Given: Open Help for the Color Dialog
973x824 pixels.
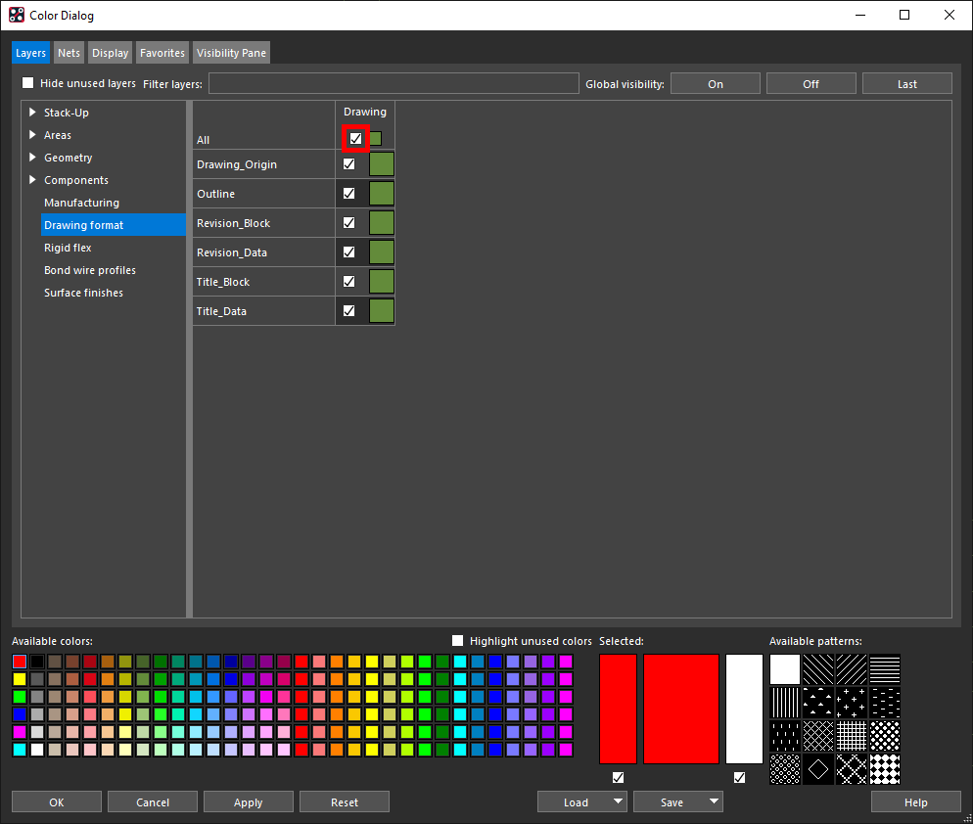Looking at the screenshot, I should pos(916,801).
